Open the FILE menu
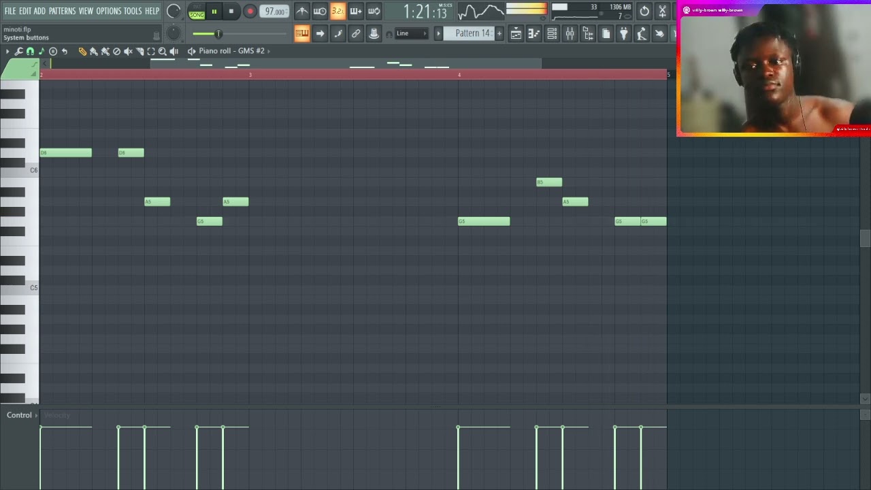Image resolution: width=871 pixels, height=490 pixels. coord(10,11)
